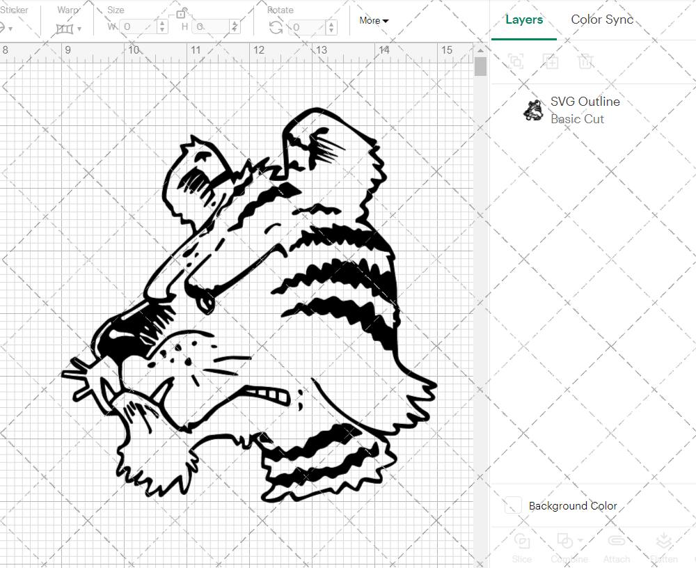Click the SVG Outline layer thumbnail icon
696x568 pixels.
(532, 109)
